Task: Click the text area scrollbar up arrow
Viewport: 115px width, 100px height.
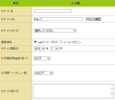Action: (x=112, y=89)
